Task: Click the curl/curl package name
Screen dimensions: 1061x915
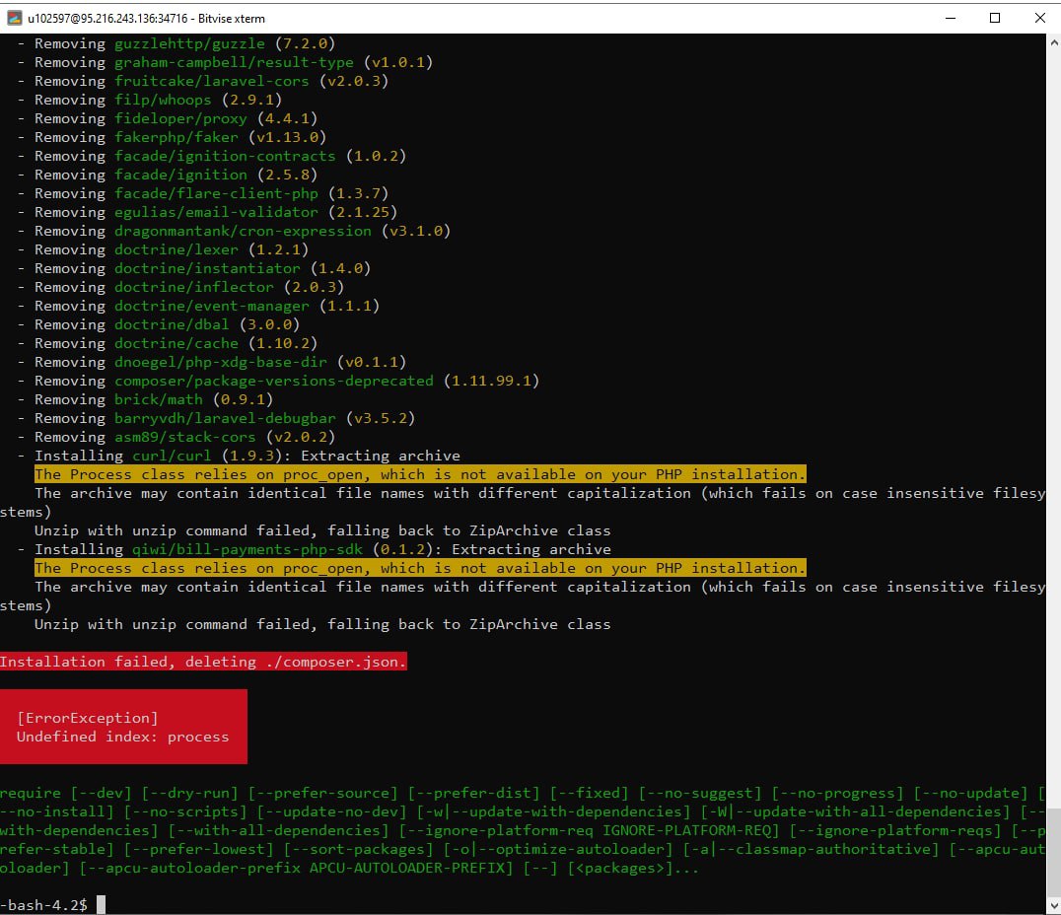Action: click(x=172, y=457)
